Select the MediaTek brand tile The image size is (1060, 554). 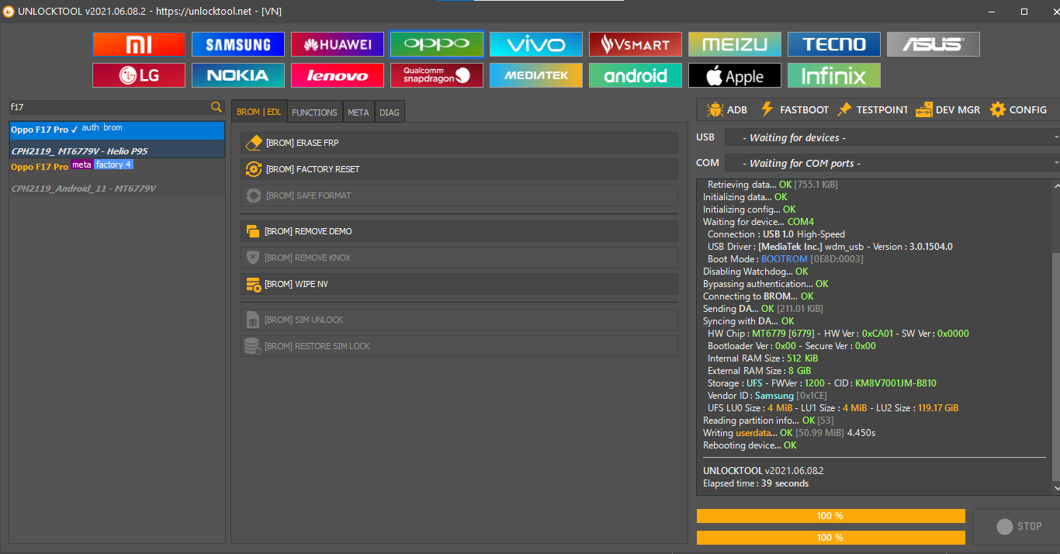[x=536, y=75]
